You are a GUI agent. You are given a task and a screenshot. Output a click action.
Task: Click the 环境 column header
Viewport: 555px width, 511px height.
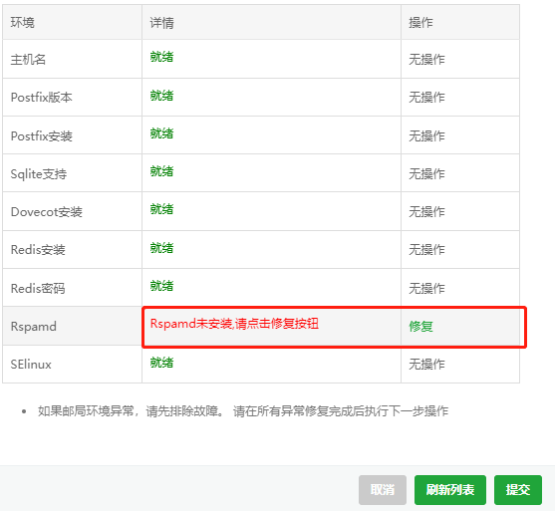[x=22, y=22]
